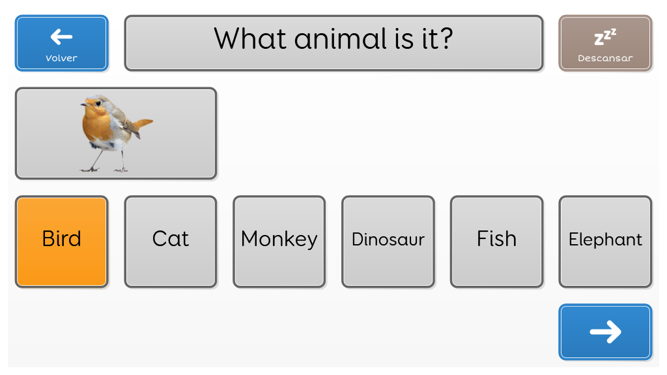
Task: Click the Volver text label
Action: coord(62,58)
